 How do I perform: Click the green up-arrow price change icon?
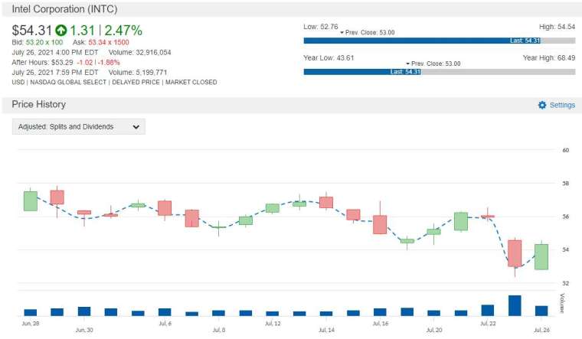[x=60, y=30]
